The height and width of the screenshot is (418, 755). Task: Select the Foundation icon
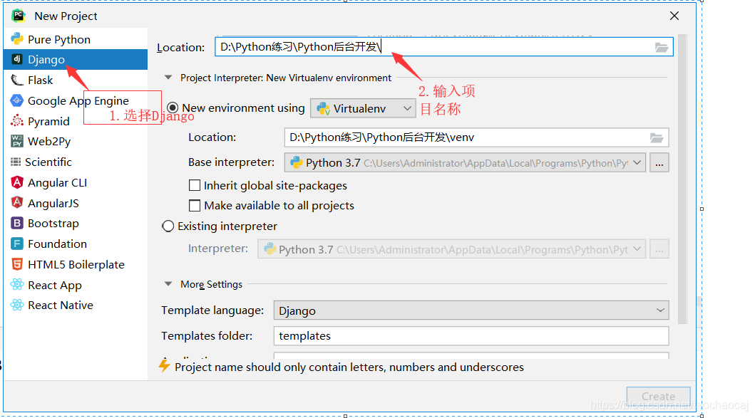17,244
